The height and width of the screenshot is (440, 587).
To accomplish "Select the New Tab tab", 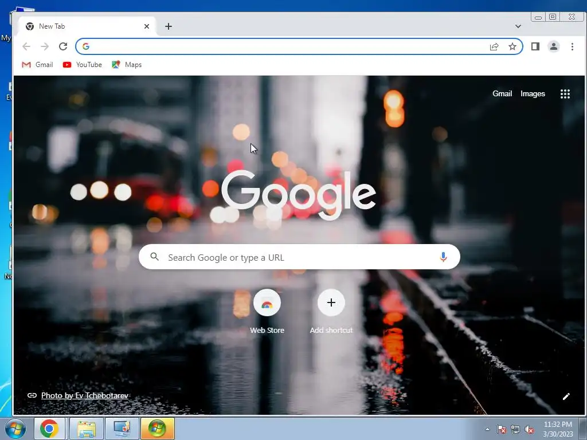I will [x=87, y=26].
